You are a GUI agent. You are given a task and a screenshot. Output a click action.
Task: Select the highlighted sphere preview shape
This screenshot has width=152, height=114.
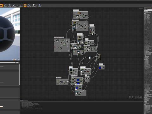click(14, 60)
